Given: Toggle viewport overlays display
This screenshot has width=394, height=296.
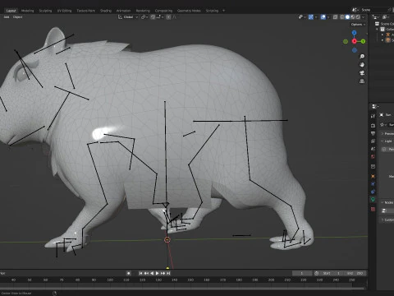Looking at the screenshot, I should [x=323, y=17].
